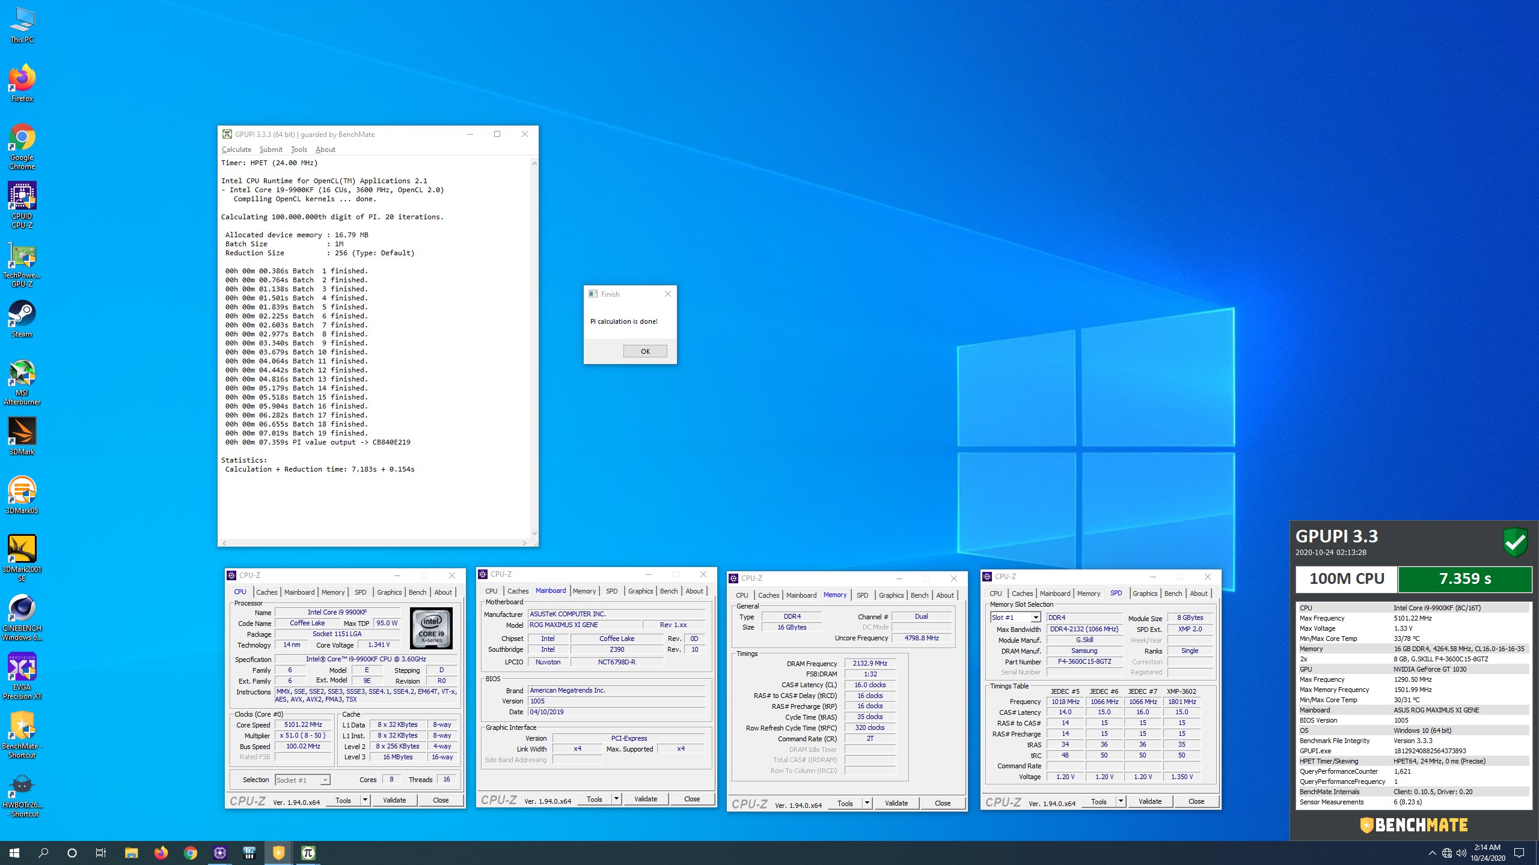Open Submit menu in GPUPI
Screen dimensions: 1539x865
(271, 150)
